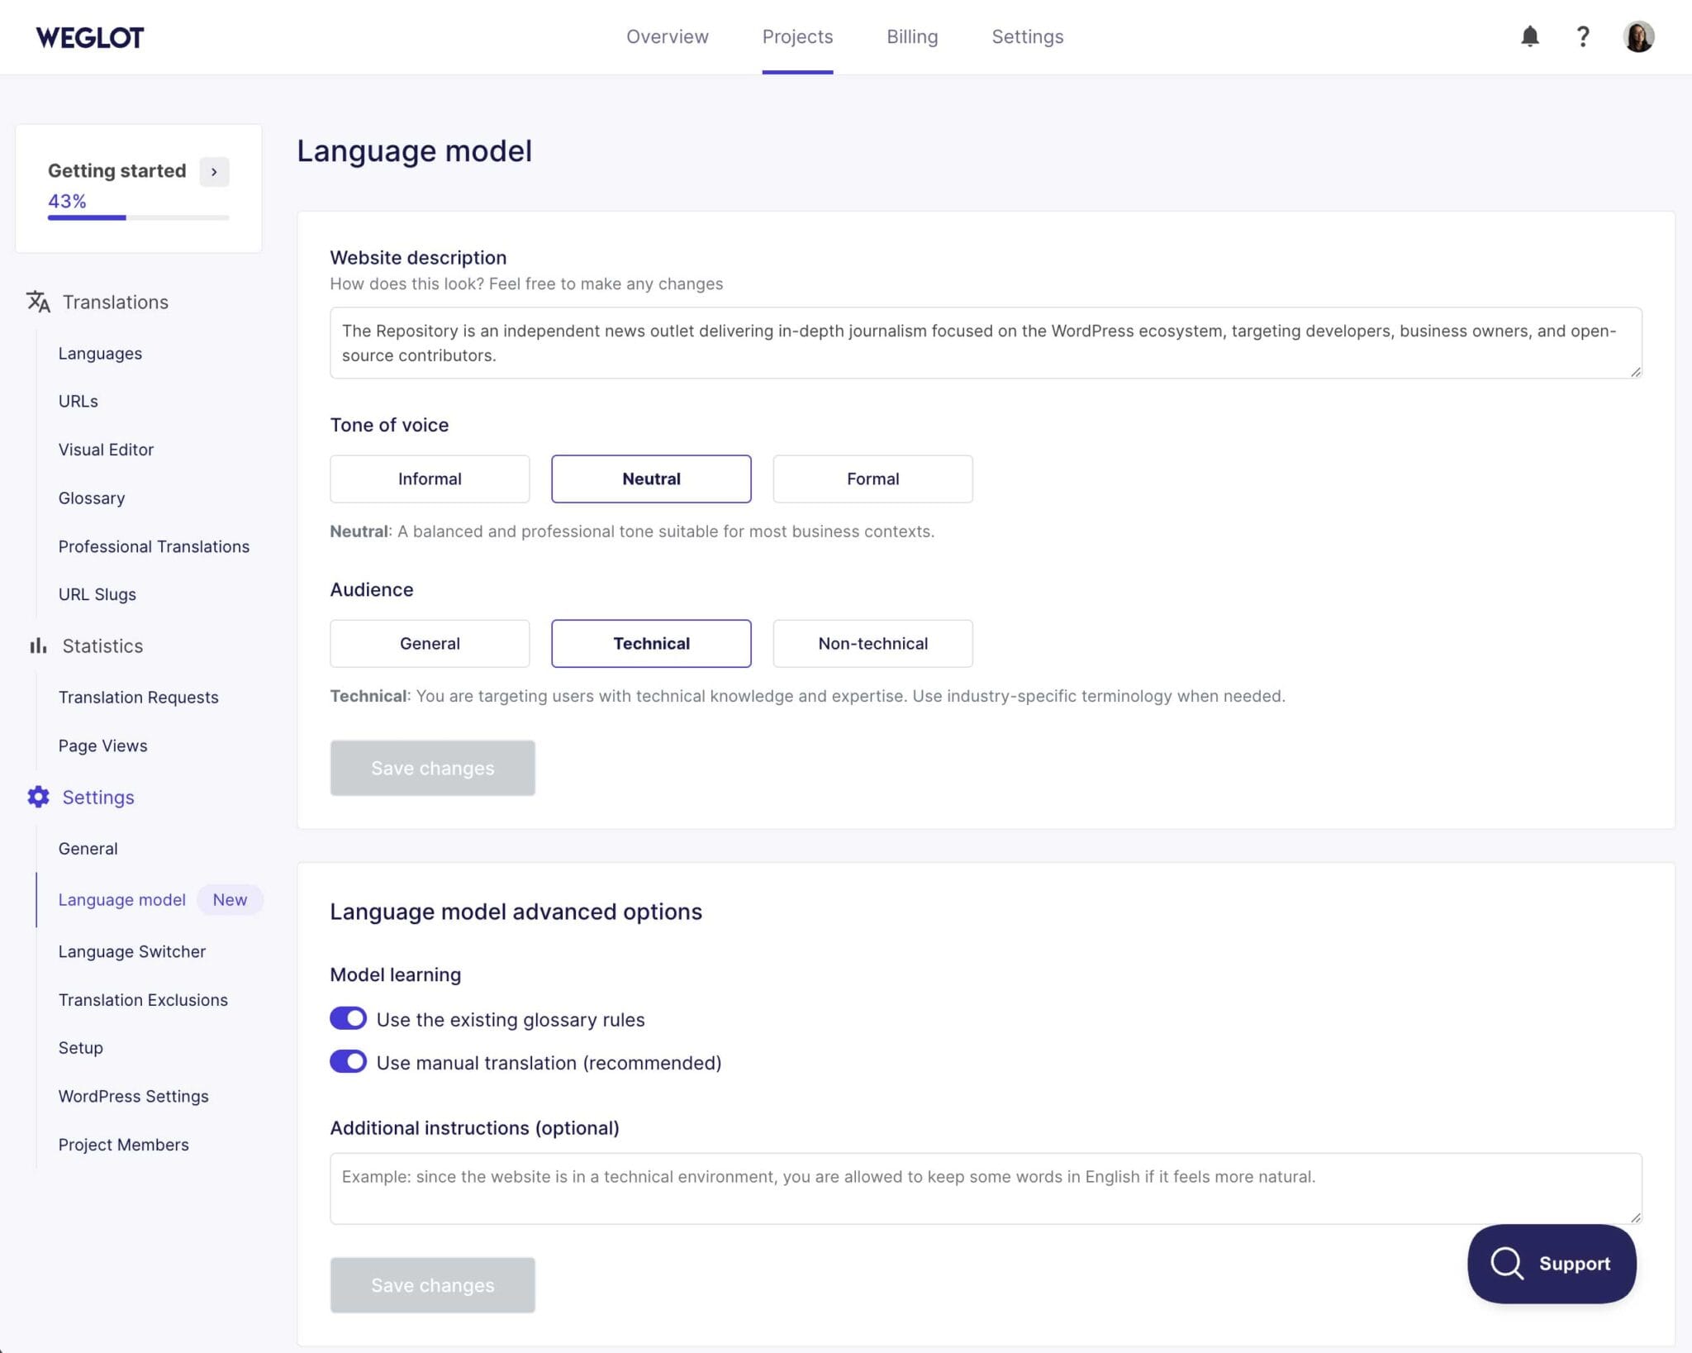Switch to the Overview tab
This screenshot has height=1353, width=1692.
tap(667, 36)
